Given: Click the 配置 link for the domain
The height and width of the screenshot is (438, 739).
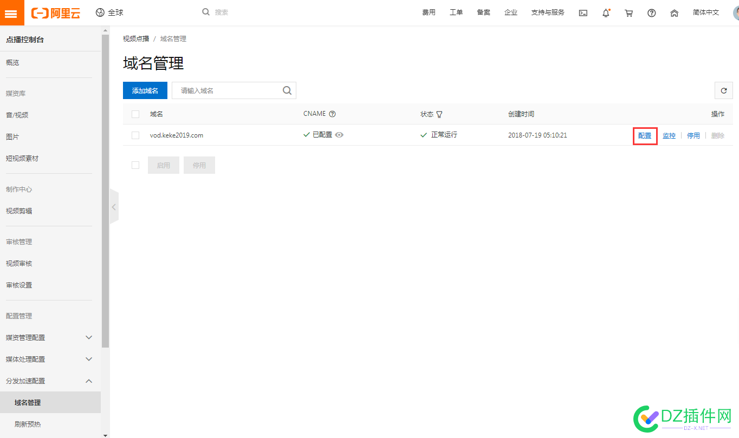Looking at the screenshot, I should [645, 136].
